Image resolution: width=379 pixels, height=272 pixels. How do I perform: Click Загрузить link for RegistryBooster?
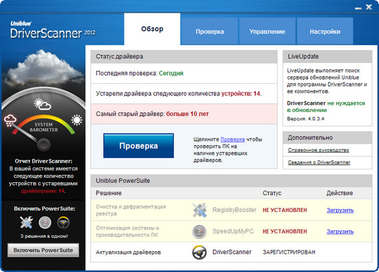[x=340, y=210]
